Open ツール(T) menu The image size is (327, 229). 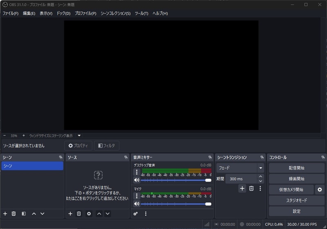point(141,13)
